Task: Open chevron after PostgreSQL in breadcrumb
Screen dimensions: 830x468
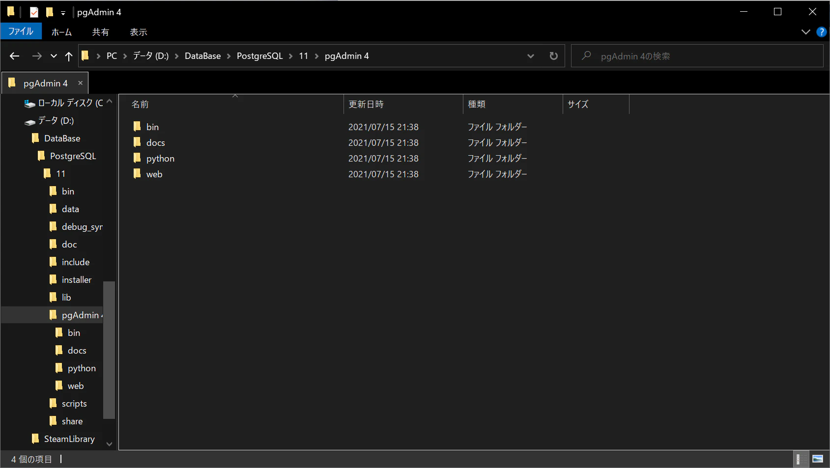Action: pos(291,56)
